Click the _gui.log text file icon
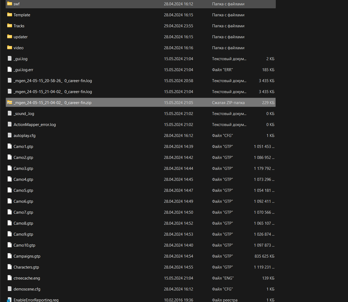 point(10,59)
